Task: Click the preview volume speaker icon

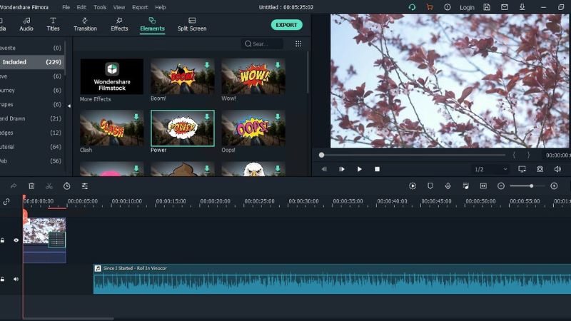Action: point(557,169)
